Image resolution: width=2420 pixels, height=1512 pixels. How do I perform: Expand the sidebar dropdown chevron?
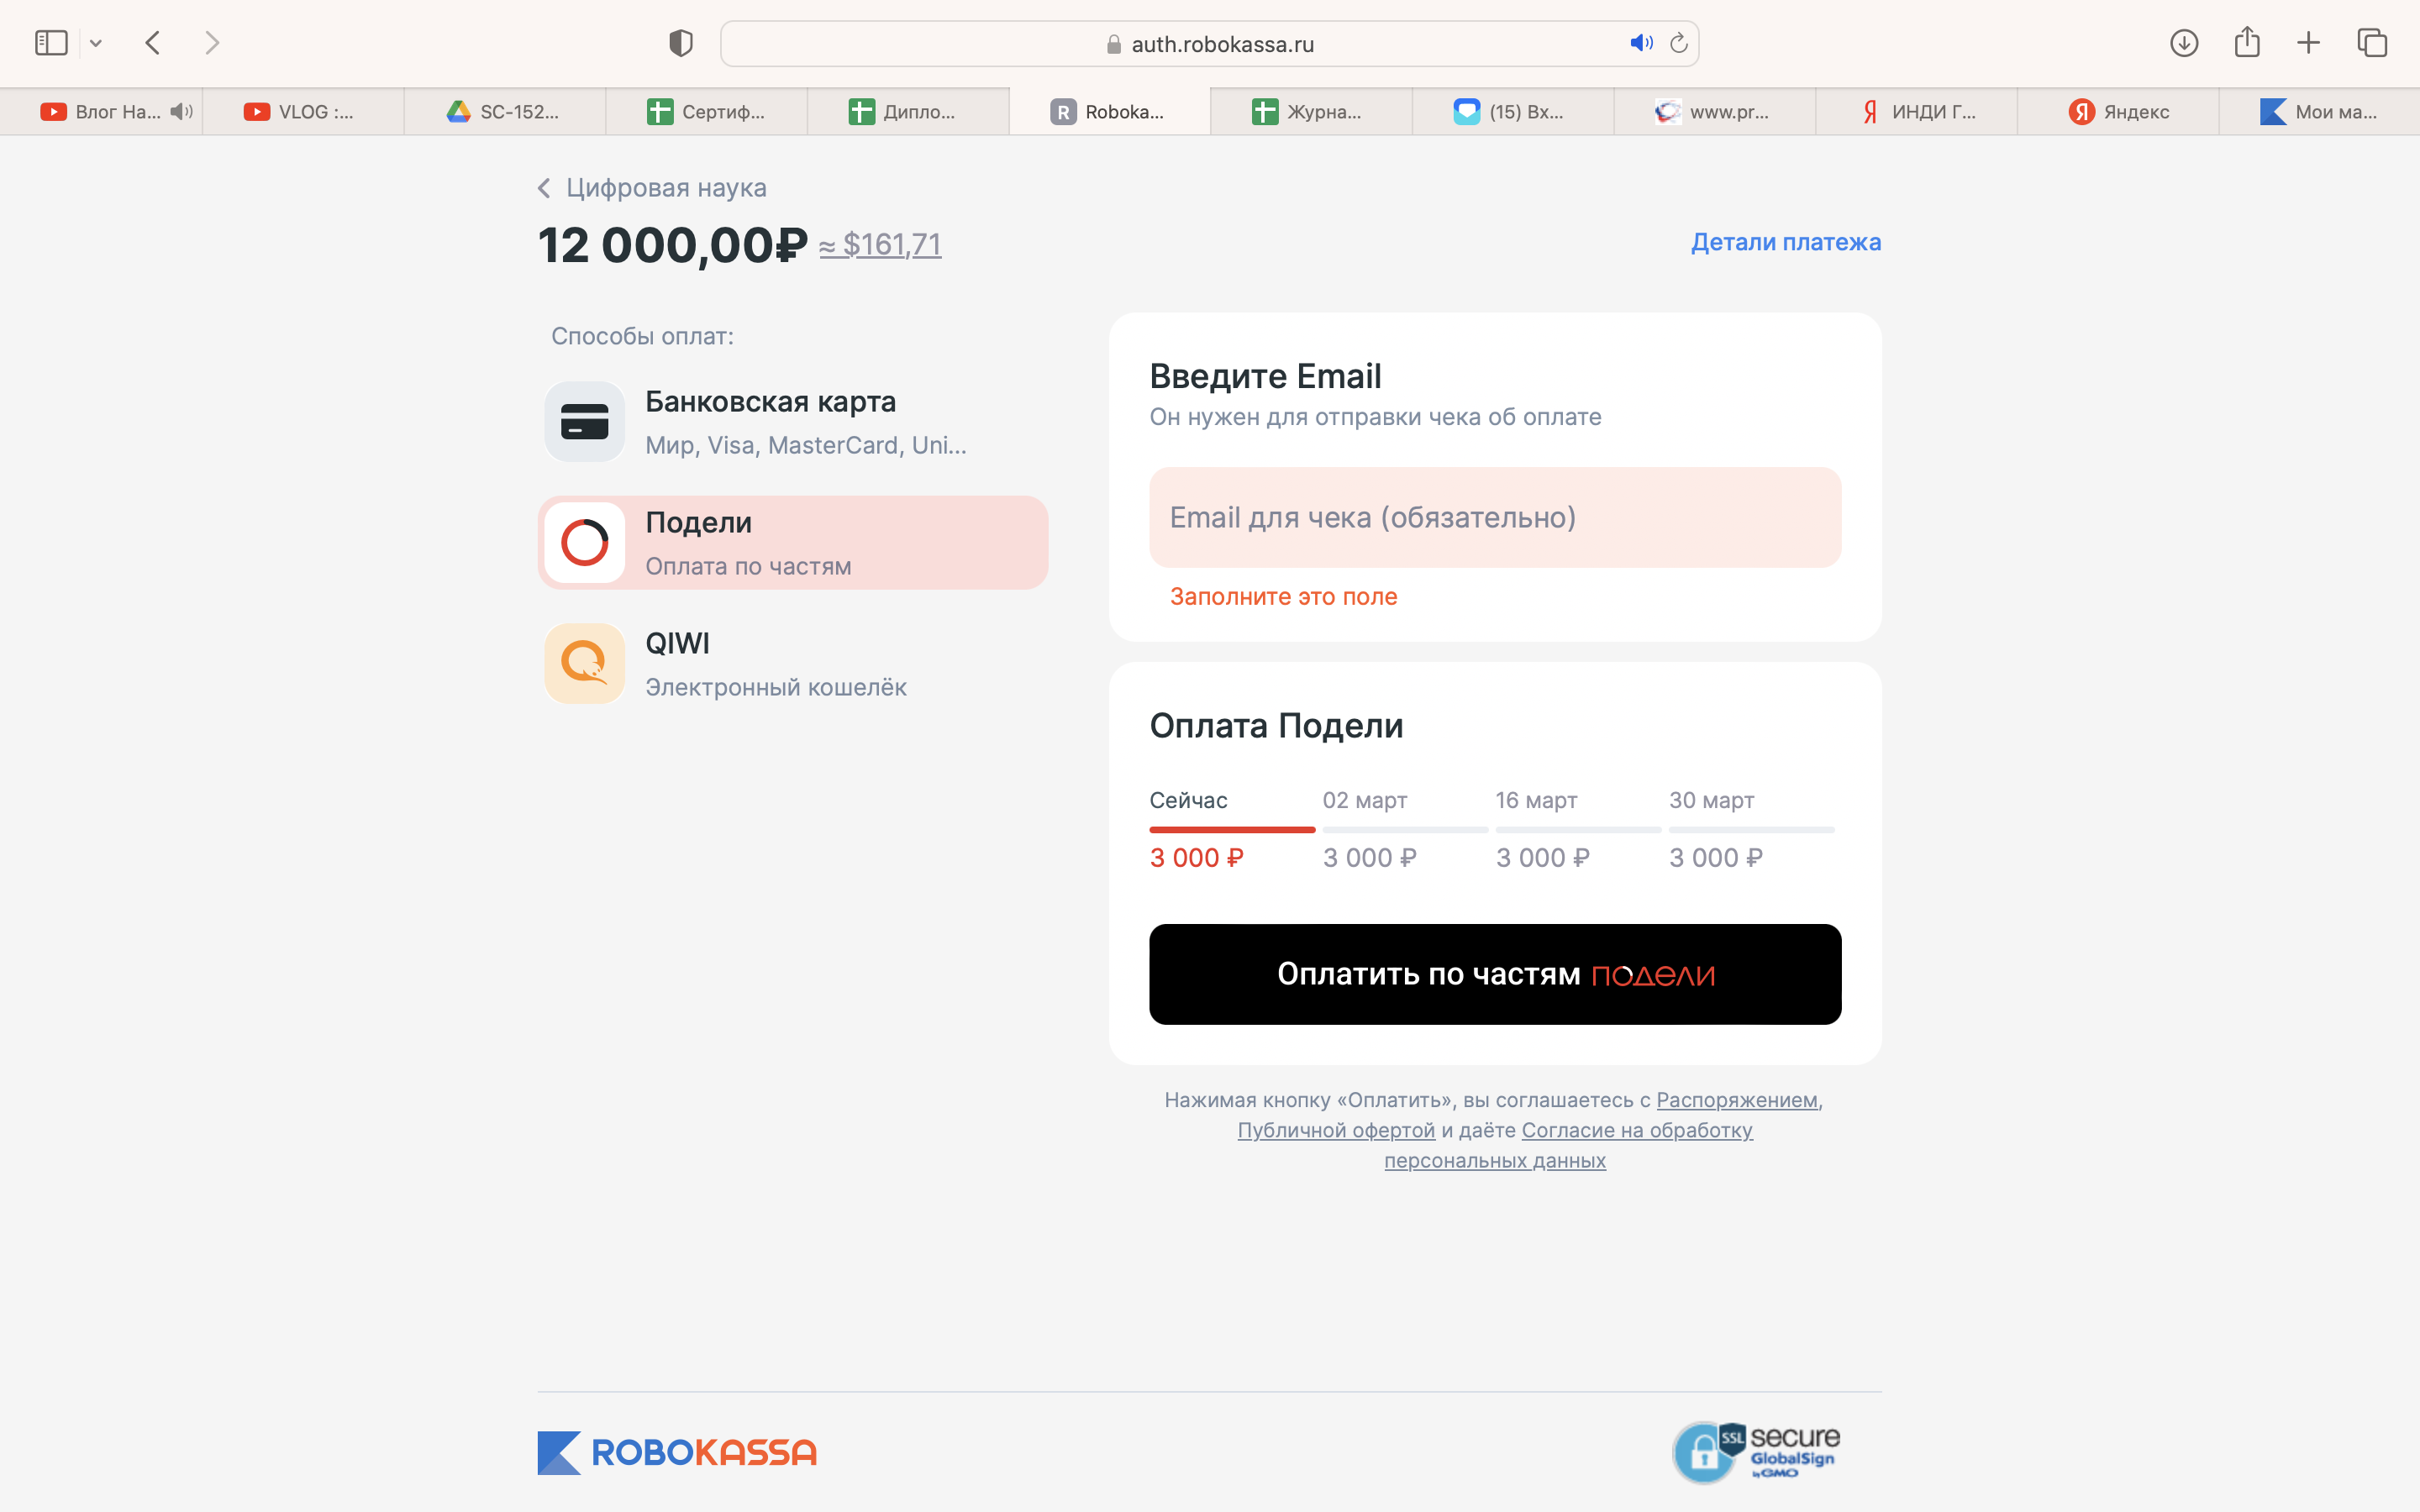click(96, 43)
